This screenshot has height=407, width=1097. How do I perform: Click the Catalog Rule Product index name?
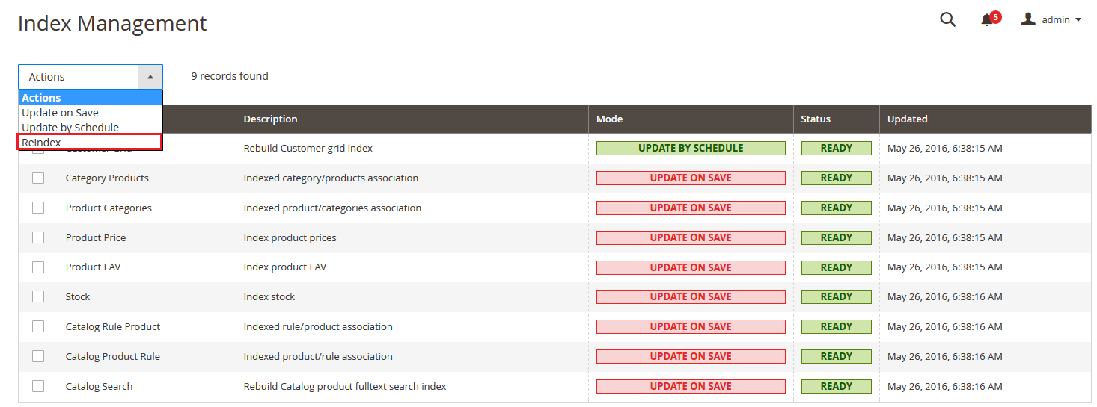112,326
